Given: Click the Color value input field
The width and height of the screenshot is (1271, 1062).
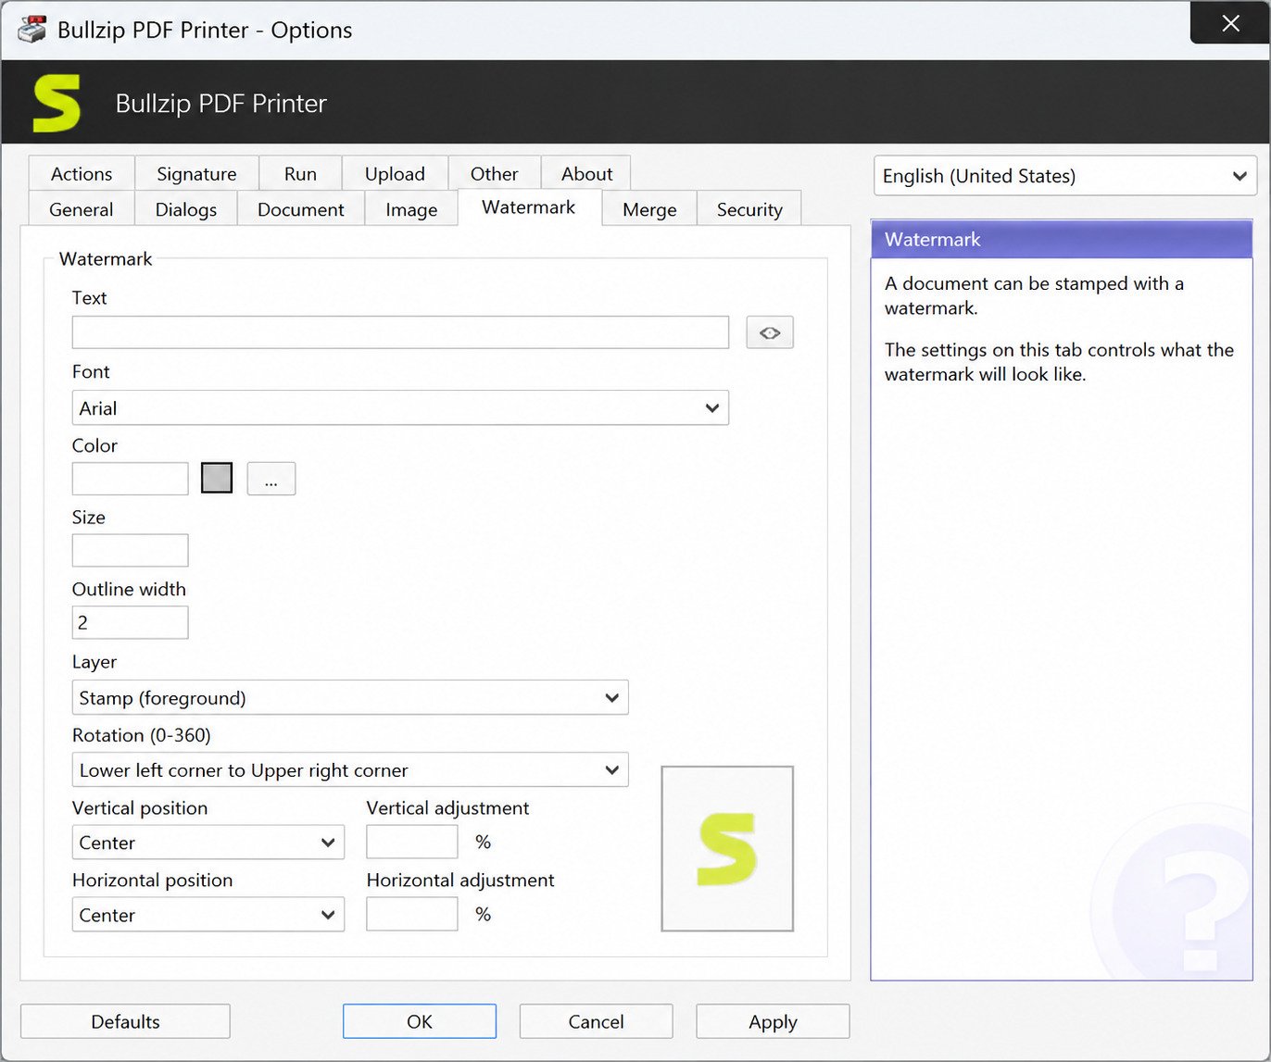Looking at the screenshot, I should pos(130,478).
